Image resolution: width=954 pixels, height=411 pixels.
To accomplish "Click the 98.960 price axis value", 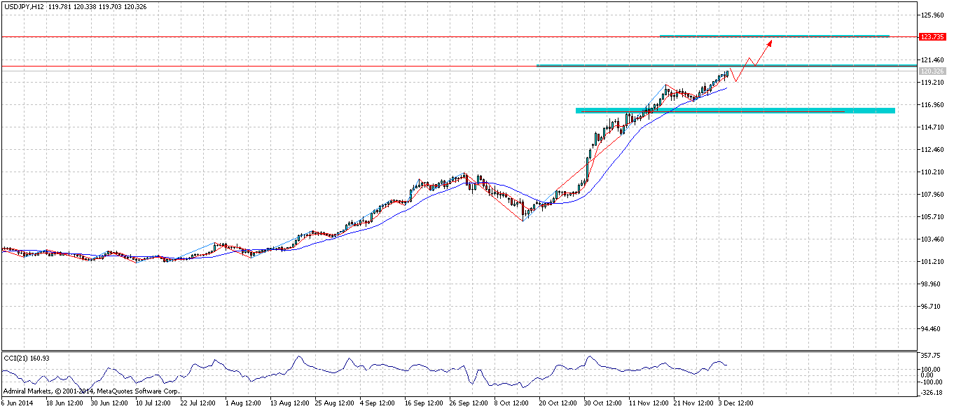I will [x=932, y=284].
